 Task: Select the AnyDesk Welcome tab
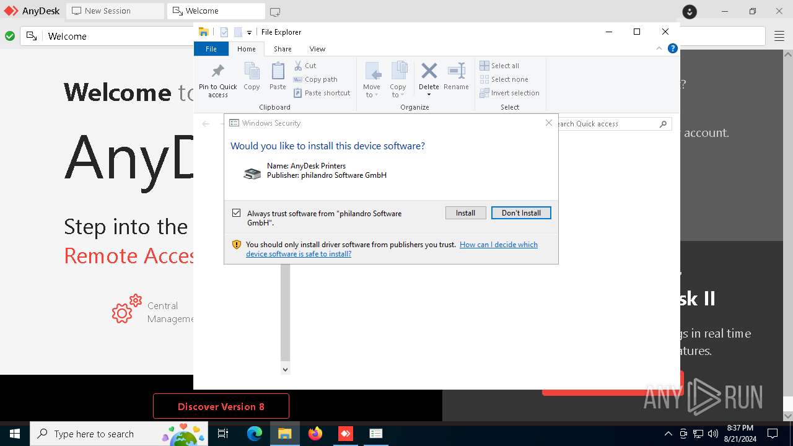click(x=216, y=11)
